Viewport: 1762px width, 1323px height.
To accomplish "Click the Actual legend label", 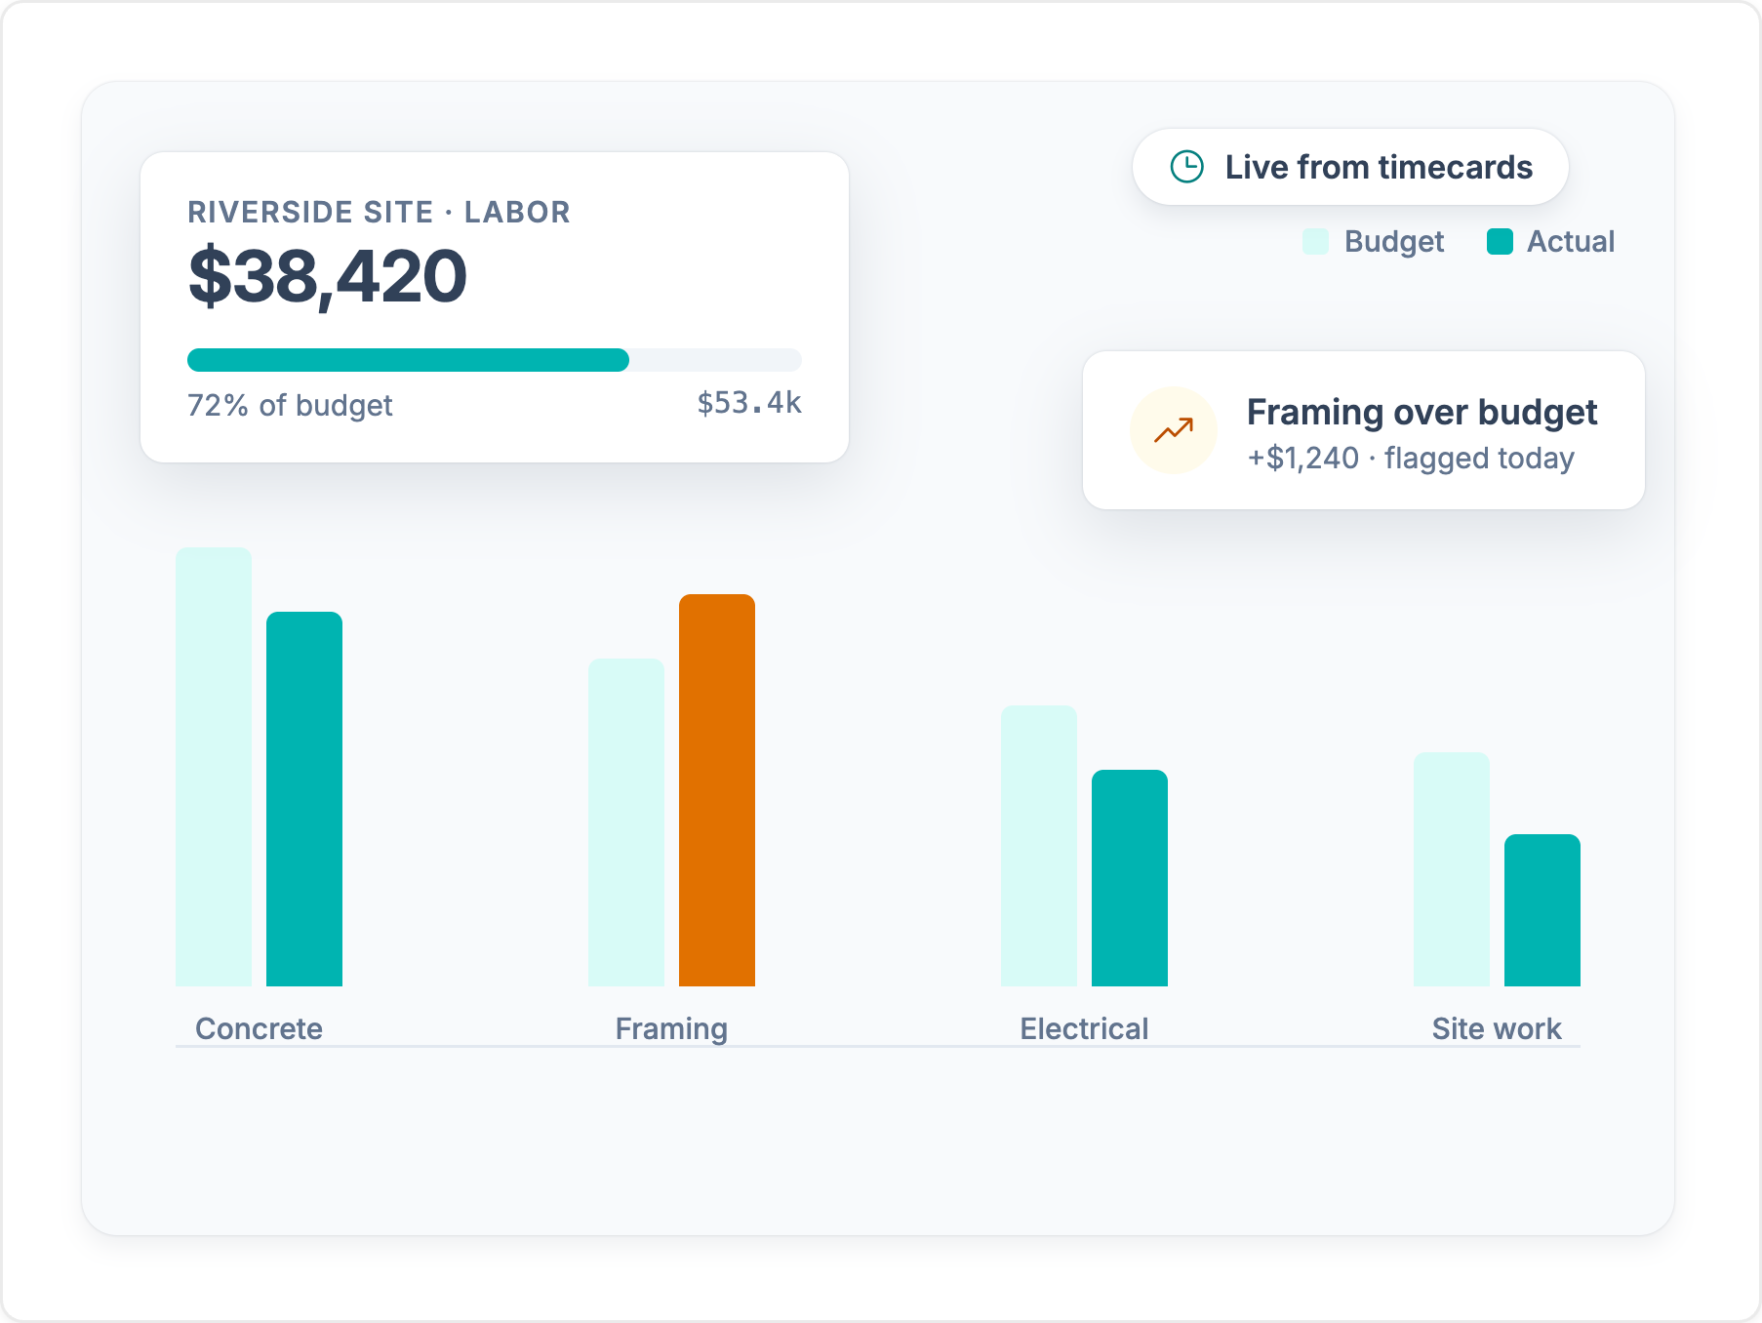I will point(1571,241).
